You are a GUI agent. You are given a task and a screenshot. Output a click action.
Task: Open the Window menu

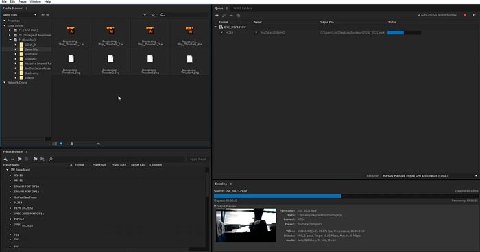pyautogui.click(x=35, y=1)
